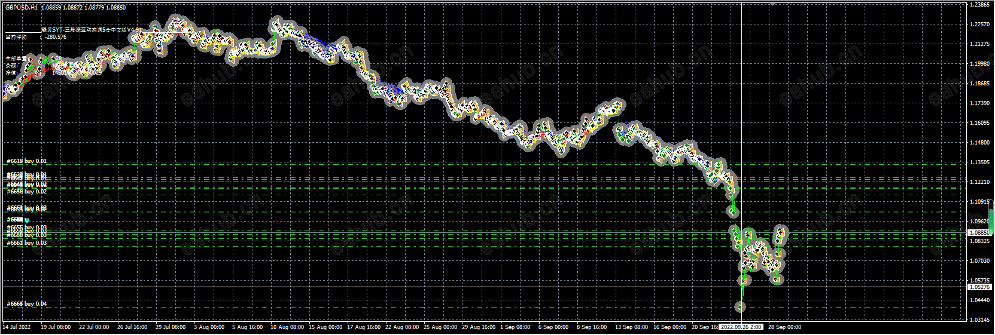The height and width of the screenshot is (335, 995).
Task: Click the 1.14800 price scale label
Action: pyautogui.click(x=979, y=143)
